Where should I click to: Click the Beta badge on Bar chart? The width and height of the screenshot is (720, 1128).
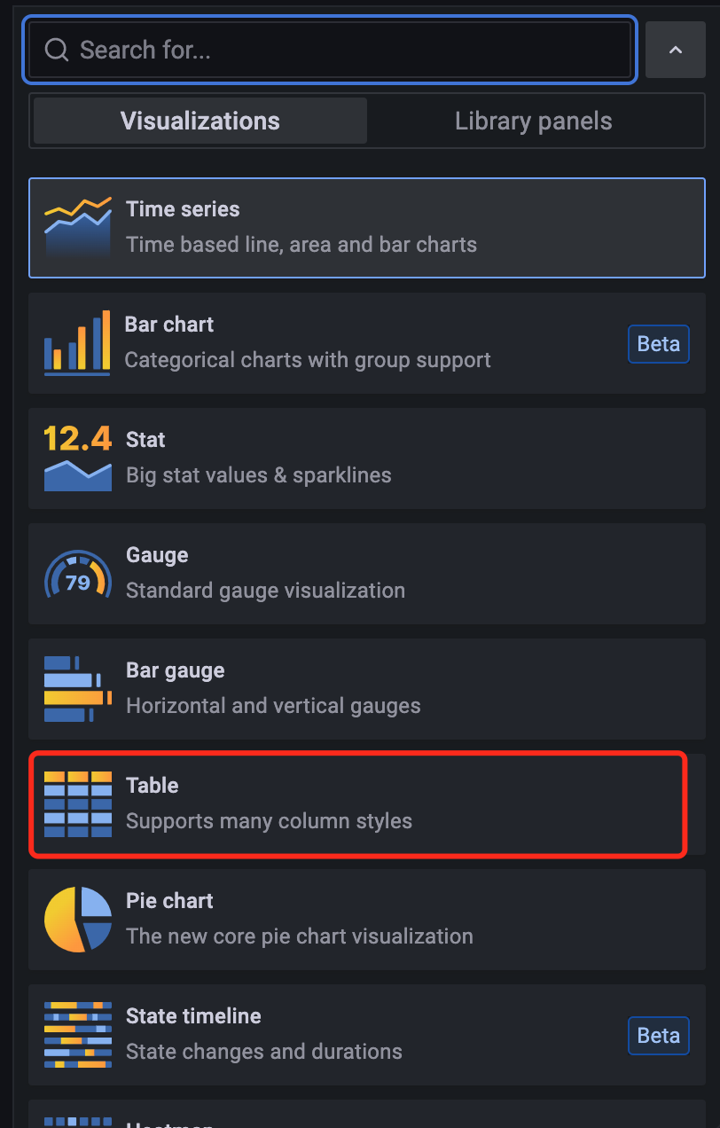(659, 344)
